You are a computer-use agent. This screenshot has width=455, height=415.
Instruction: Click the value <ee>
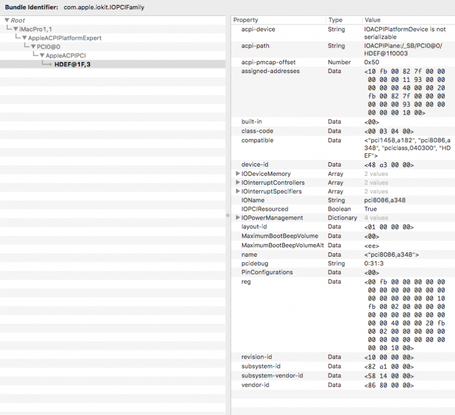[x=372, y=246]
